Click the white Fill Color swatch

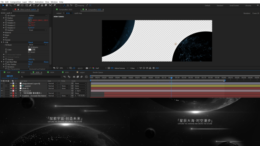tap(30, 49)
